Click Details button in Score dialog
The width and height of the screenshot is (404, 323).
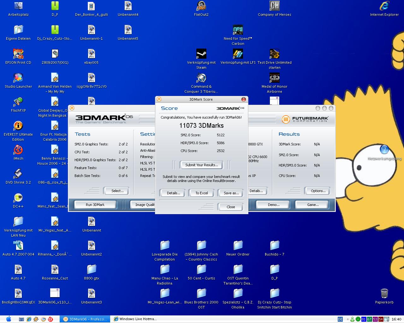click(x=173, y=193)
